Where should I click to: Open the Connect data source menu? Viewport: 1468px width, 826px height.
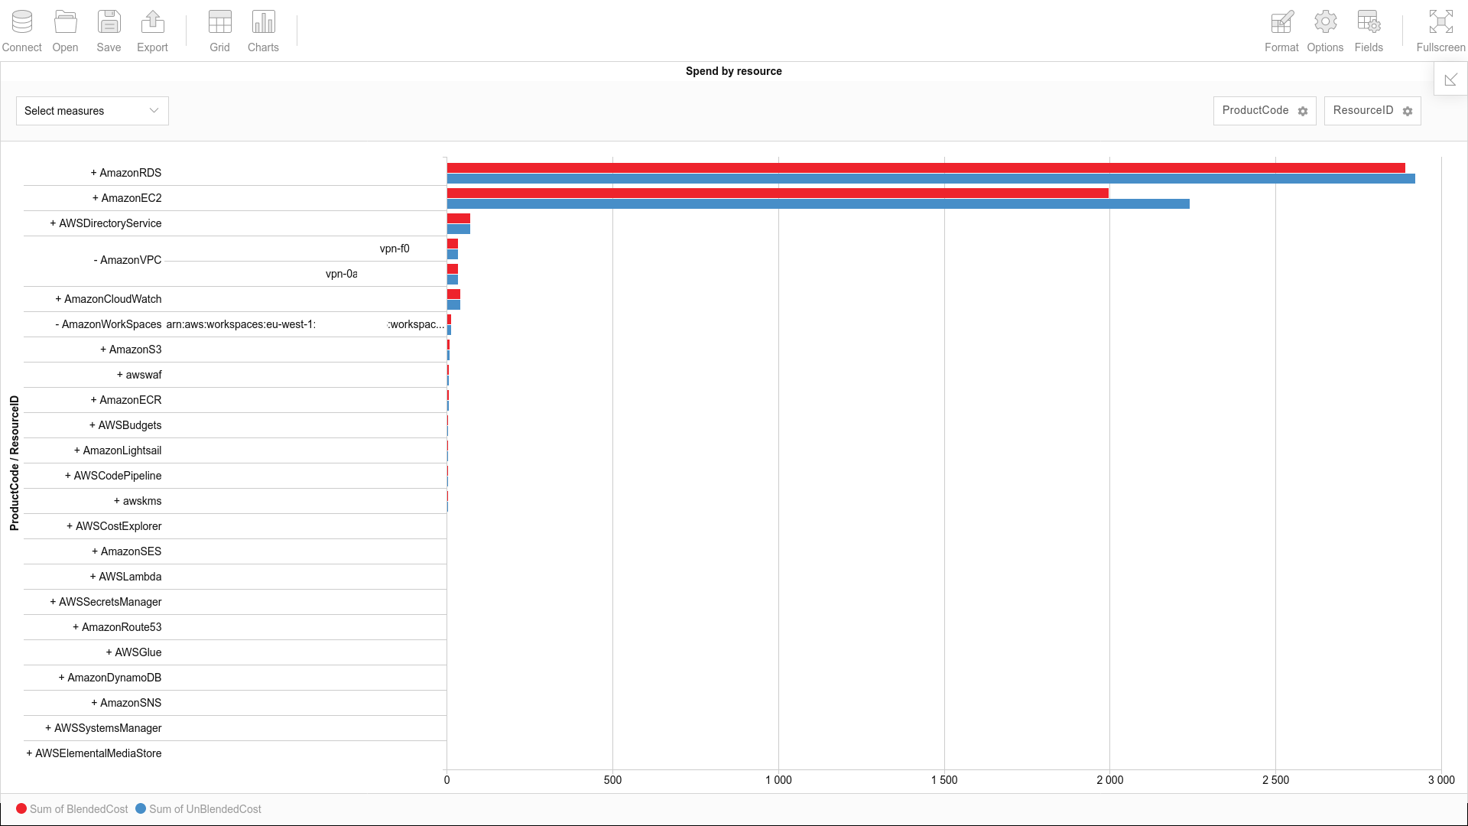21,31
